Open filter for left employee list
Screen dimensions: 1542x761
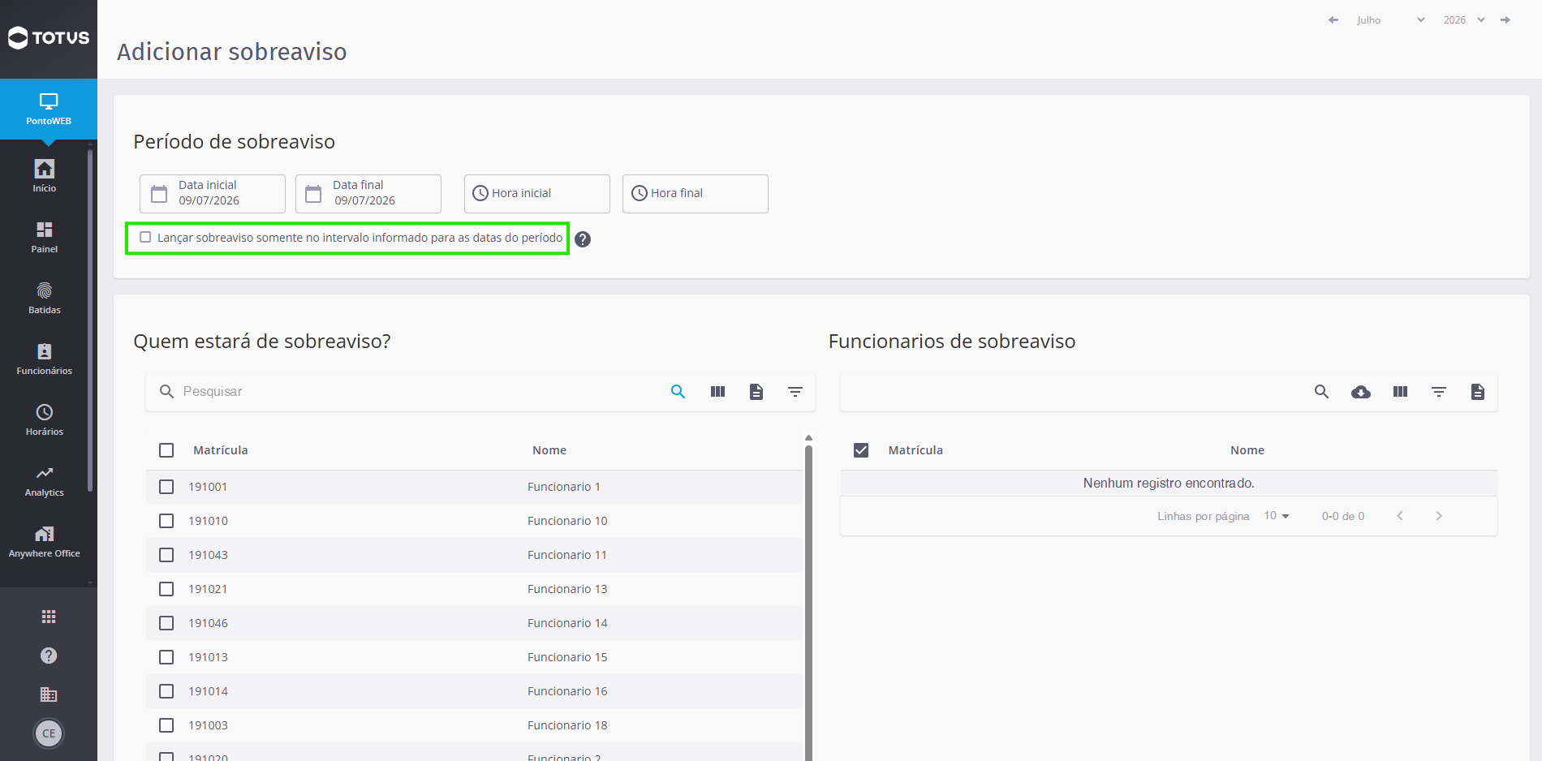[x=795, y=392]
